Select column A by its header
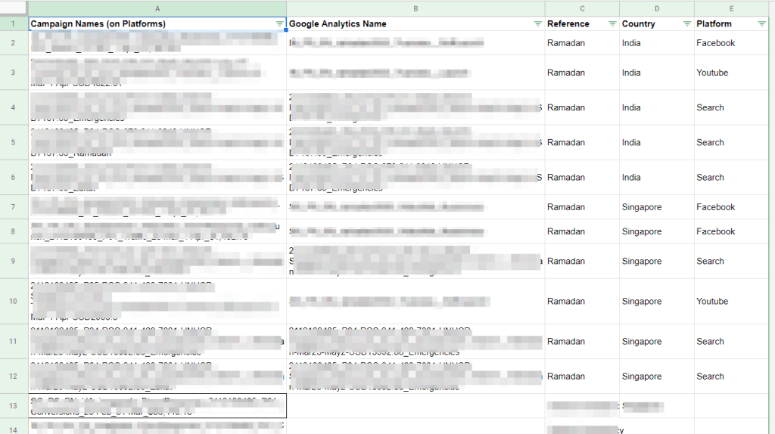The width and height of the screenshot is (775, 434). point(157,8)
